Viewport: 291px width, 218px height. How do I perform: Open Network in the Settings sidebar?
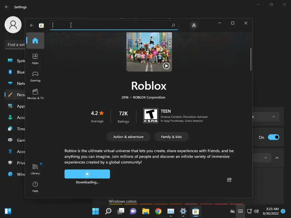click(x=15, y=83)
